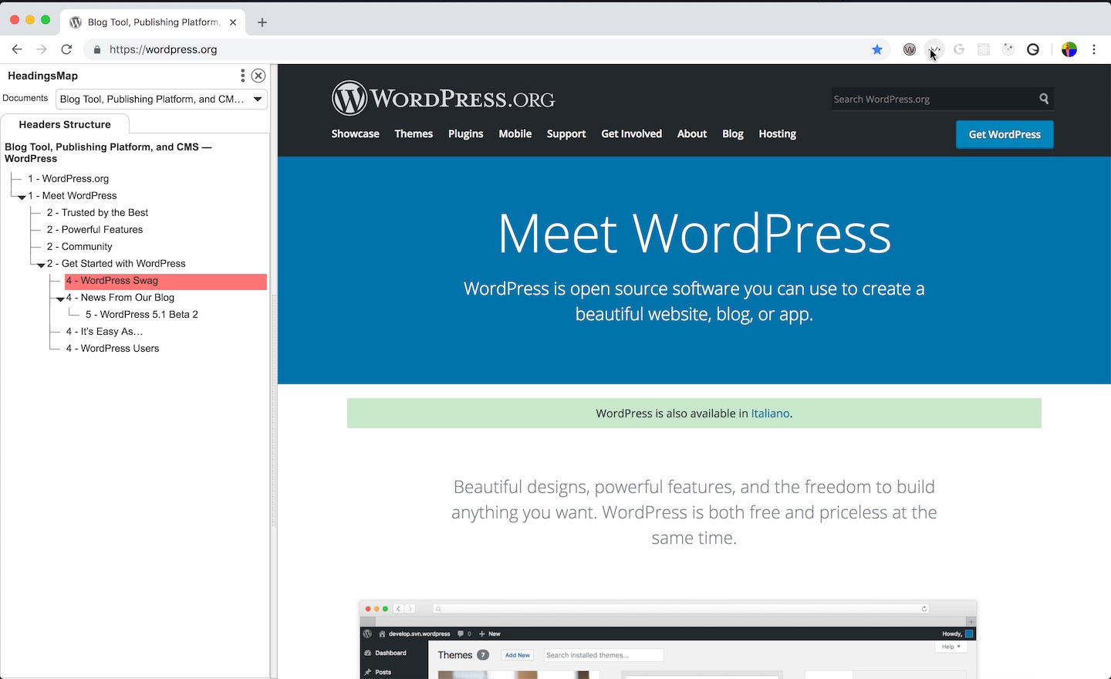Close the HeadingsMap panel
This screenshot has width=1111, height=679.
[258, 76]
